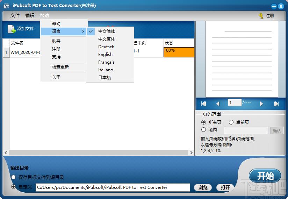
Task: Jump to last page in preview
Action: pos(276,104)
